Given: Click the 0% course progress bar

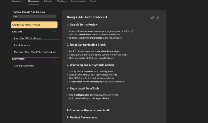Looking at the screenshot, I should 34,16.
